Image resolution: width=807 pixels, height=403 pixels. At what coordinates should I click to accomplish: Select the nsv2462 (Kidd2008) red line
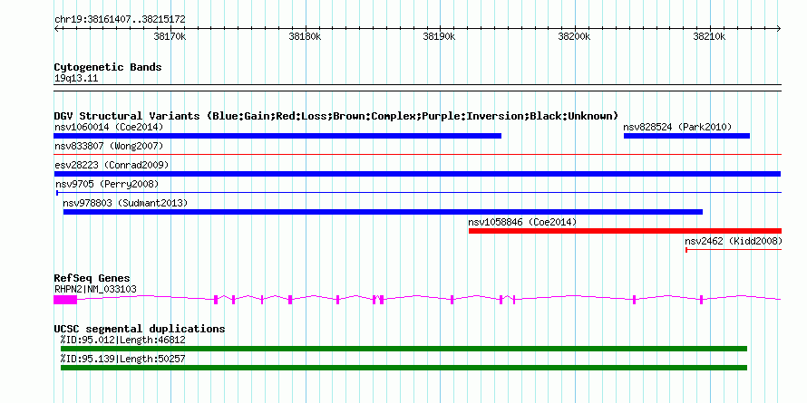click(734, 250)
